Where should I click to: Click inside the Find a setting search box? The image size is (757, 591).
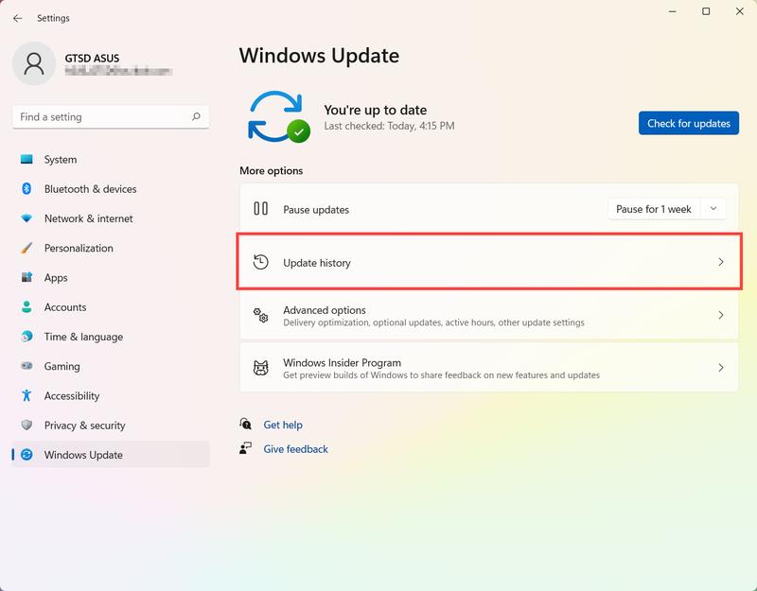(110, 116)
